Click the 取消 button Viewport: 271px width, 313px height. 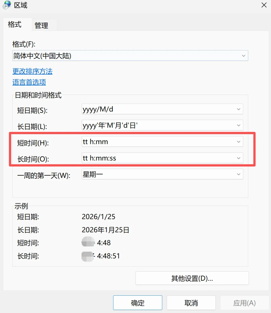191,303
